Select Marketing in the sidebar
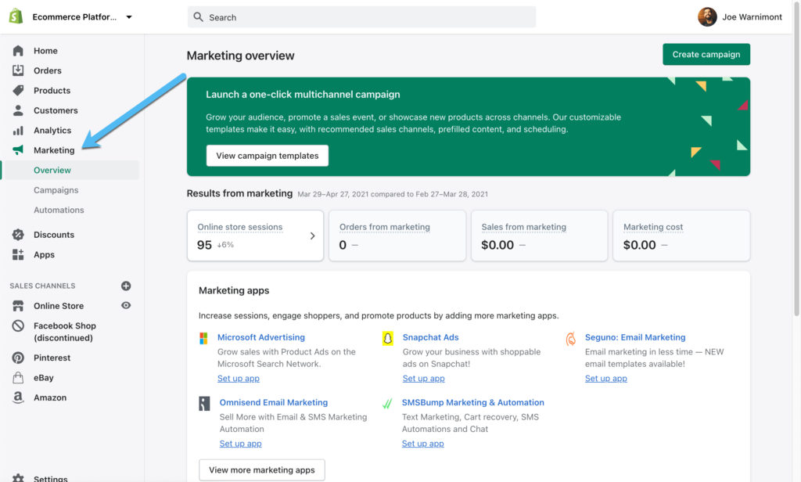801x482 pixels. click(x=54, y=149)
